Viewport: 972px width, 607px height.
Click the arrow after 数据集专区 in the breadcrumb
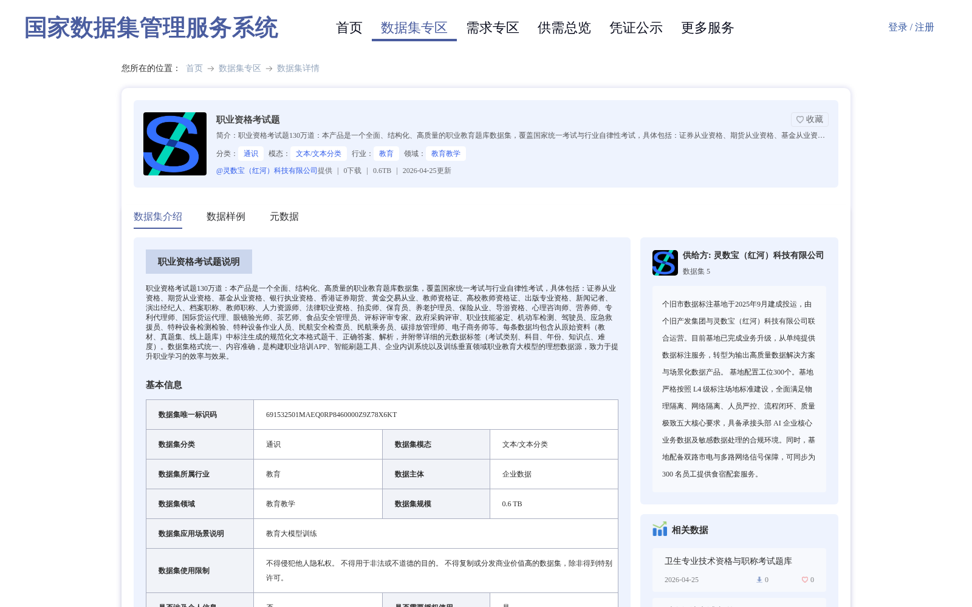point(269,69)
